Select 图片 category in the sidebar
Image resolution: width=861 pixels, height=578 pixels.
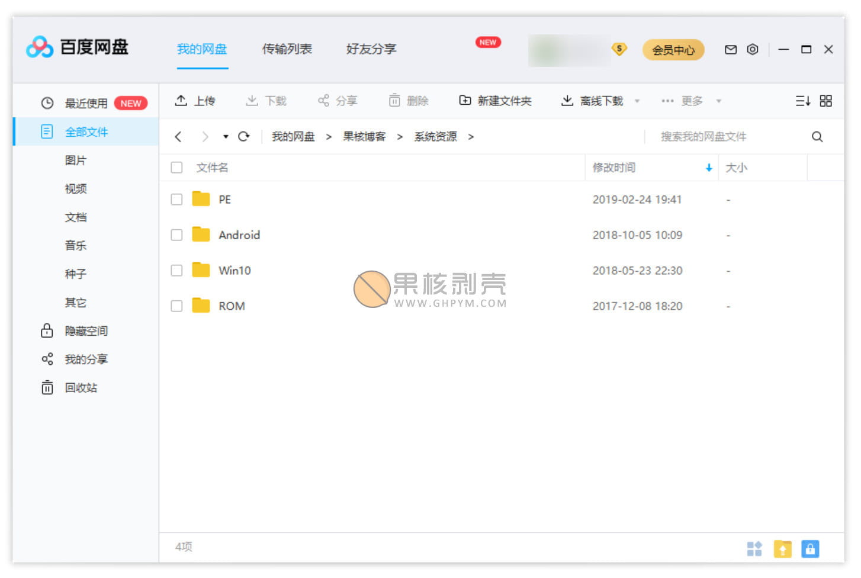(x=76, y=160)
